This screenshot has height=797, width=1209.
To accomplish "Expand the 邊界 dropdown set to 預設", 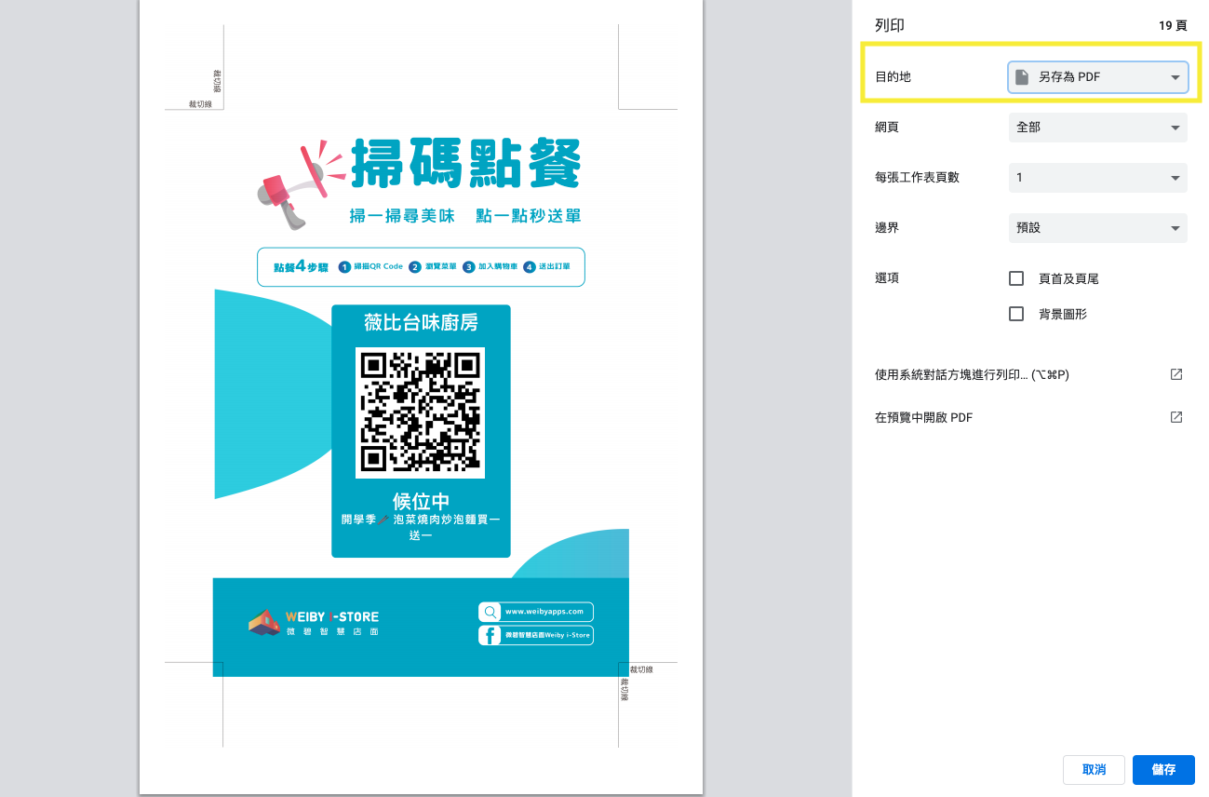I will [1097, 228].
